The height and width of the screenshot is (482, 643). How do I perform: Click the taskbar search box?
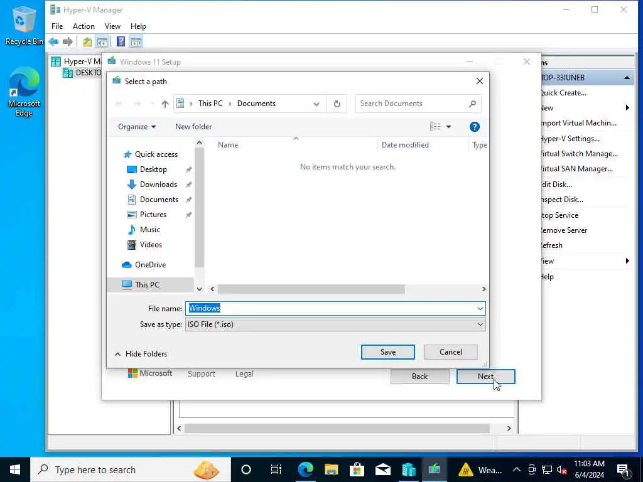click(131, 469)
